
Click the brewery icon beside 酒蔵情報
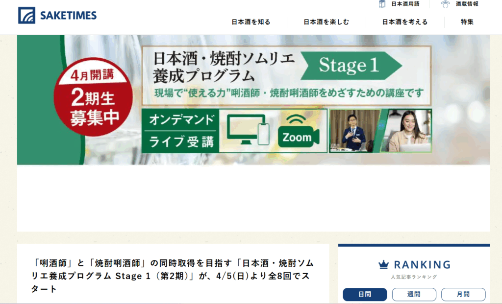445,4
